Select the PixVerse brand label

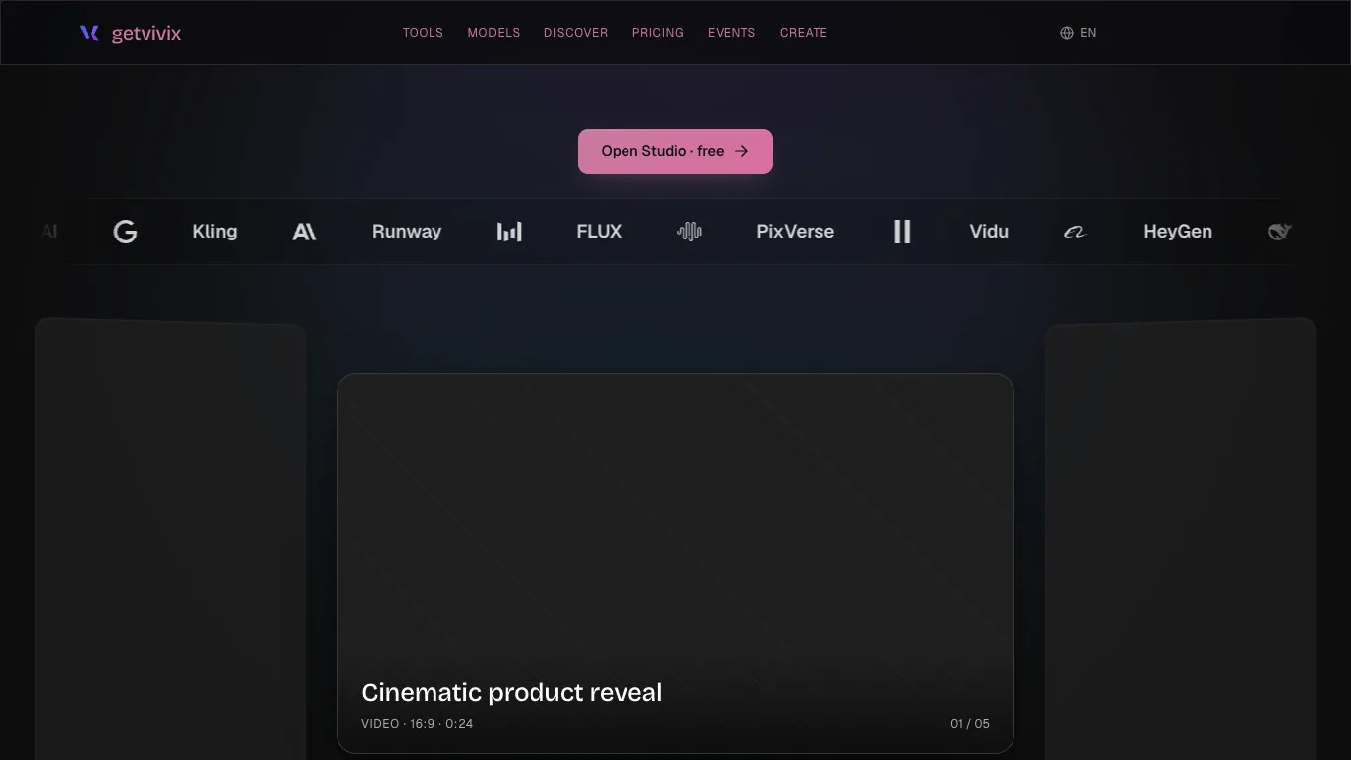point(796,232)
